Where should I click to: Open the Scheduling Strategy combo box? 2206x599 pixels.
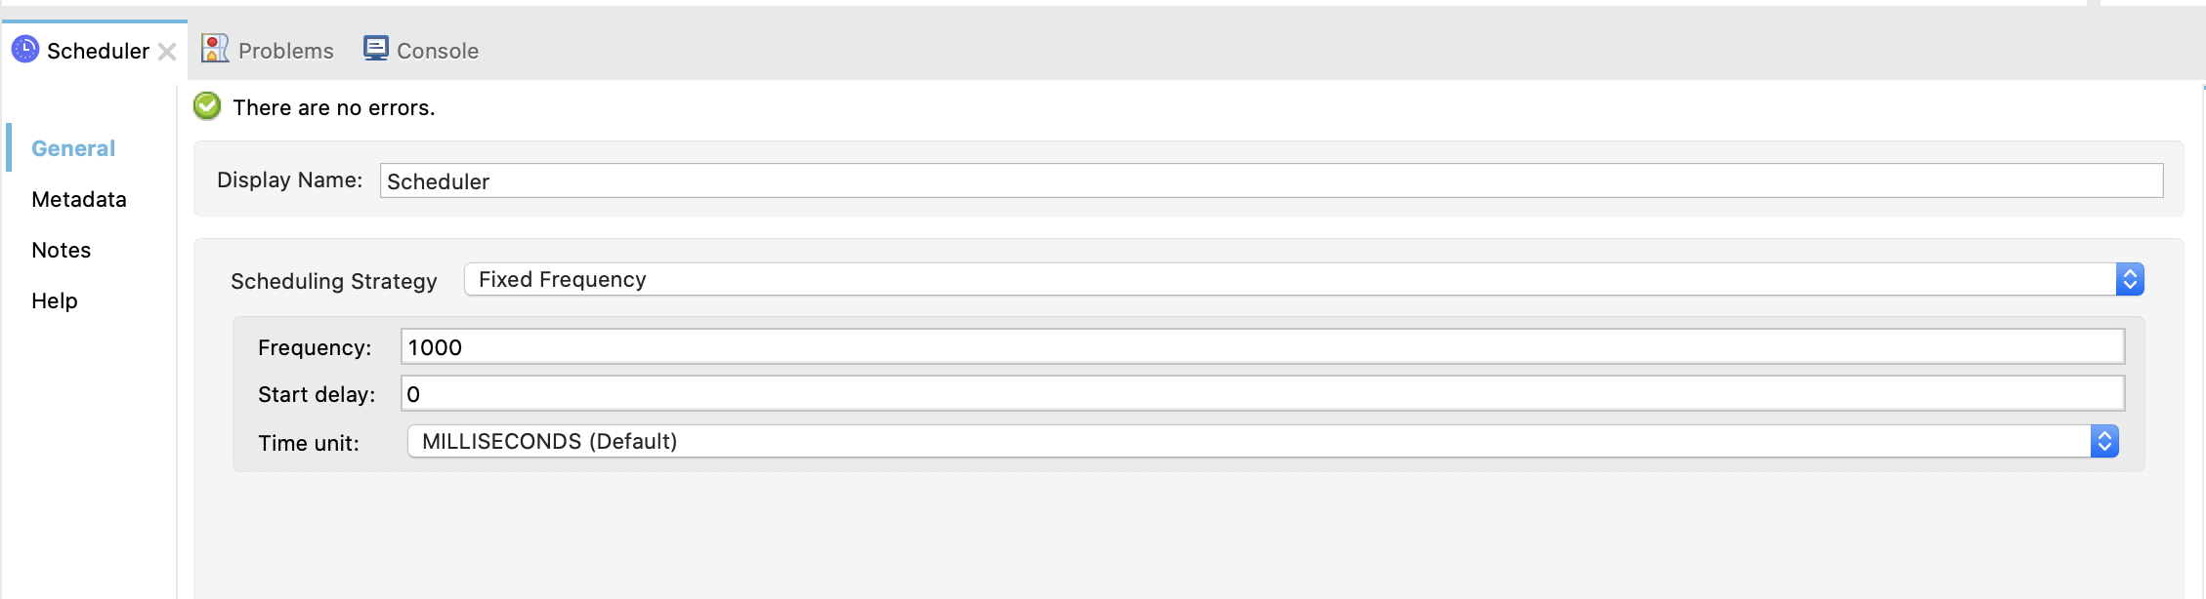click(x=1270, y=279)
